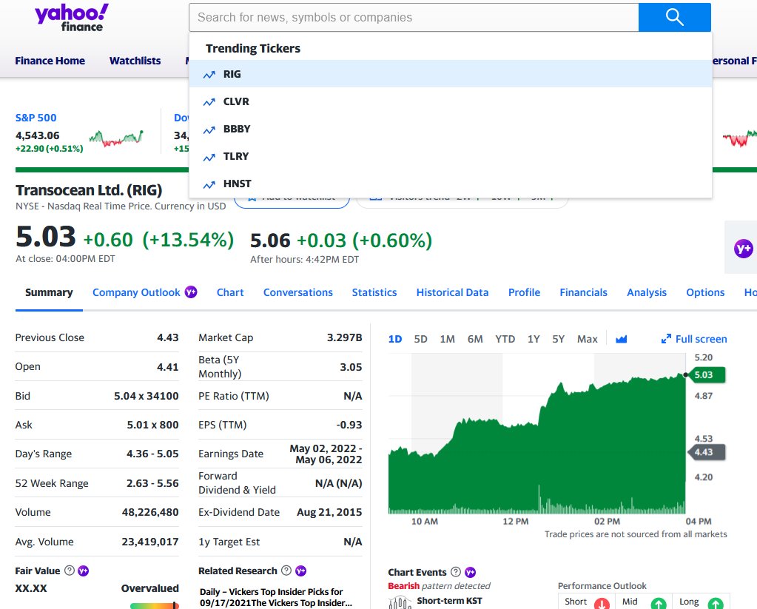Image resolution: width=757 pixels, height=609 pixels.
Task: Click the Earnings Date value
Action: pyautogui.click(x=326, y=454)
